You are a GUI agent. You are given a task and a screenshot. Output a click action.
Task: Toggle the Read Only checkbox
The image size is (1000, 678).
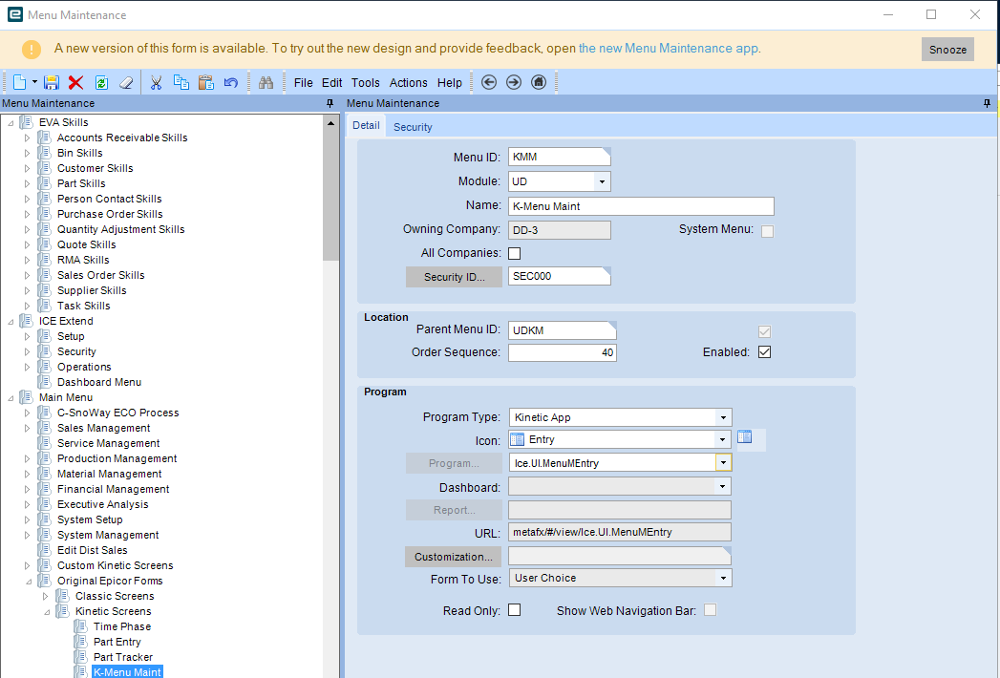[x=515, y=610]
